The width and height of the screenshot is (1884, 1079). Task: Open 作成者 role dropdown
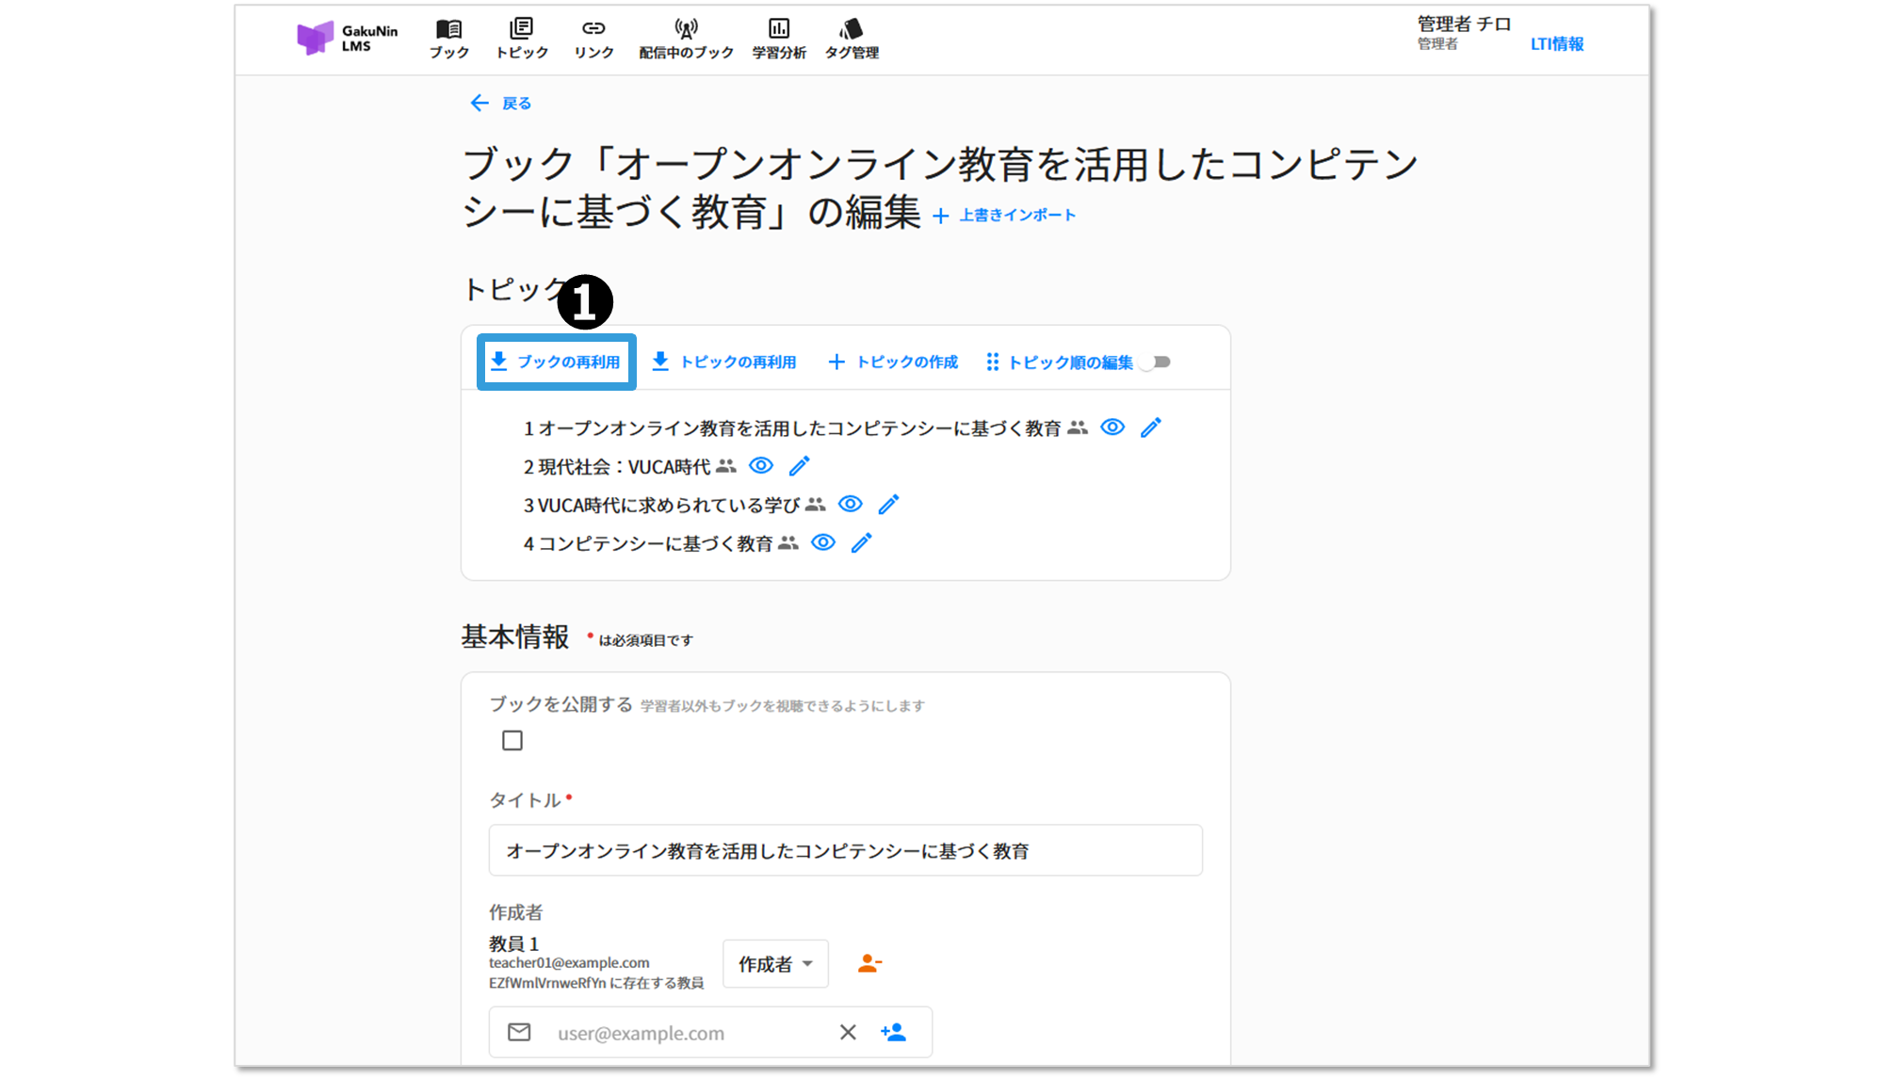(x=774, y=964)
